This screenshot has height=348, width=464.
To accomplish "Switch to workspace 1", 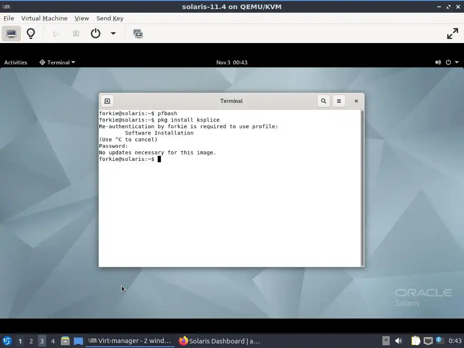I will pyautogui.click(x=20, y=341).
